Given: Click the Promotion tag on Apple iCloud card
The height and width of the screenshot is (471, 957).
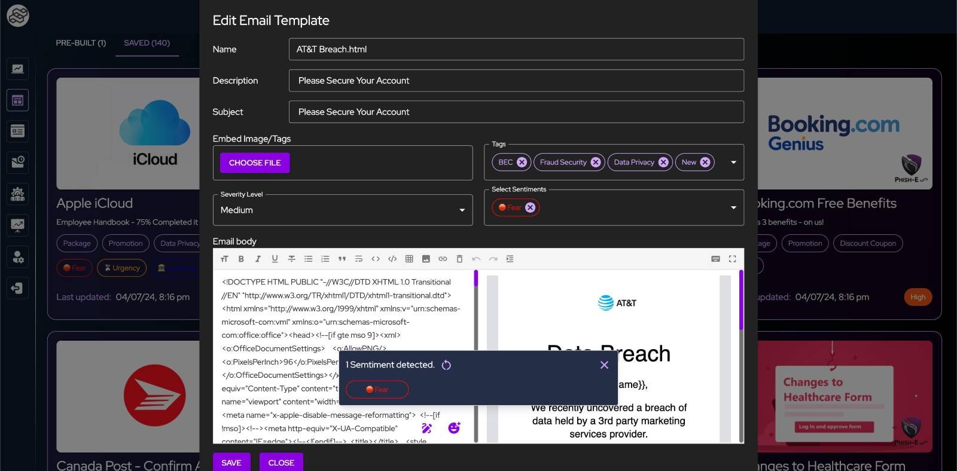Looking at the screenshot, I should point(126,243).
